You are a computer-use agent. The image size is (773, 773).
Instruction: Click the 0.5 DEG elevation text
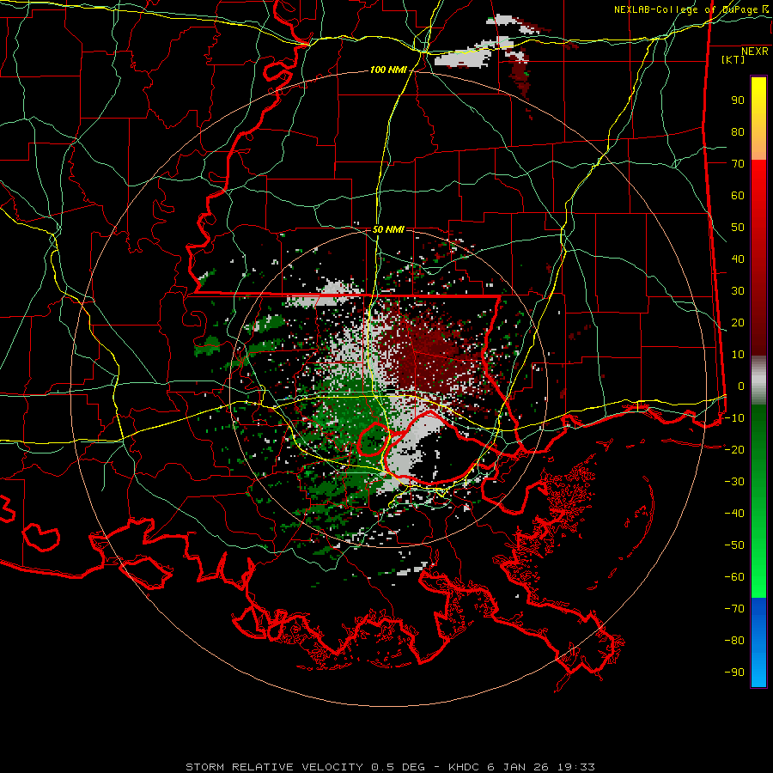click(x=397, y=767)
